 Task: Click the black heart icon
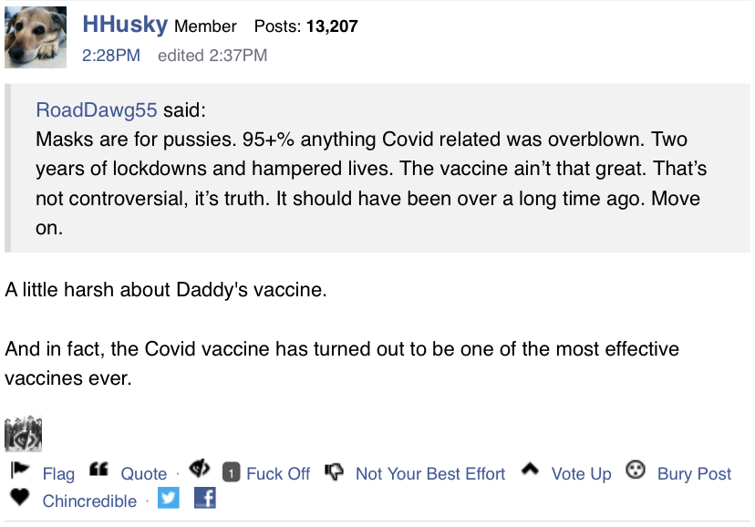coord(20,497)
